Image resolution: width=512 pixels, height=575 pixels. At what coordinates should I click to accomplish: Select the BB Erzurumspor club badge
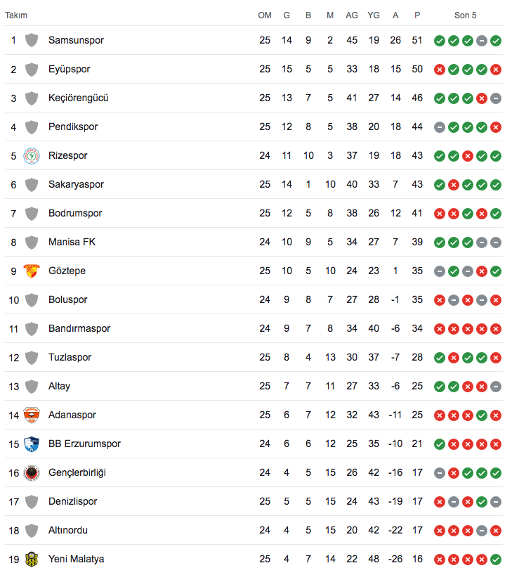pyautogui.click(x=32, y=444)
